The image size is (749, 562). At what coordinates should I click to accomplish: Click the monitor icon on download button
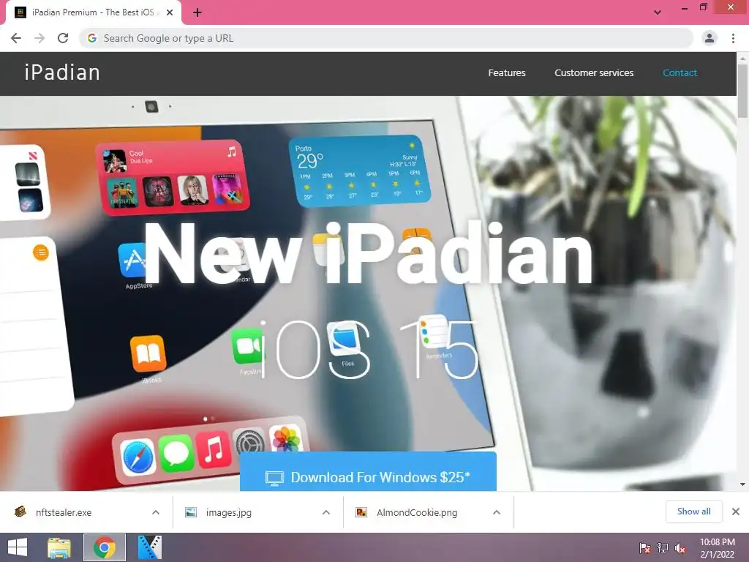click(x=274, y=478)
